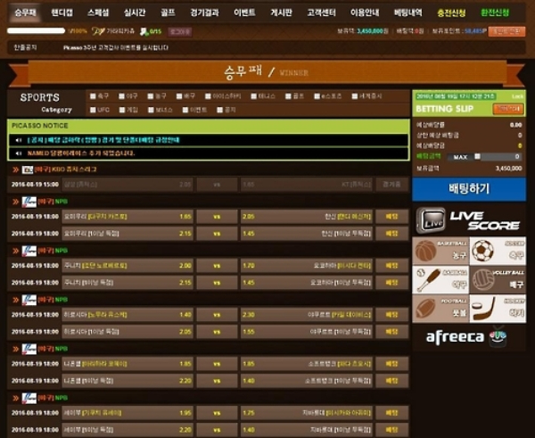Viewport: 535px width, 438px height.
Task: Click the speaker icon on the cyan notice
Action: pyautogui.click(x=19, y=140)
